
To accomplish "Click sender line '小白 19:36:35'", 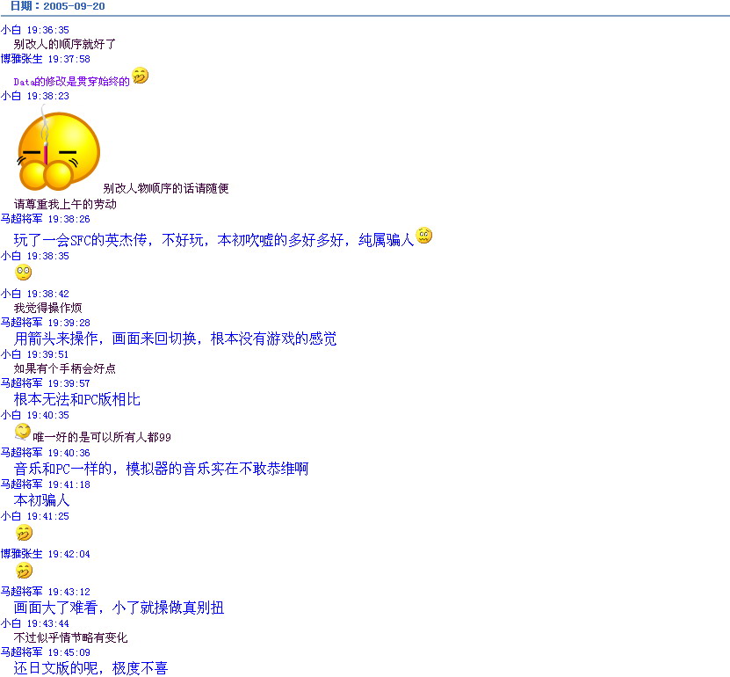I will (35, 30).
